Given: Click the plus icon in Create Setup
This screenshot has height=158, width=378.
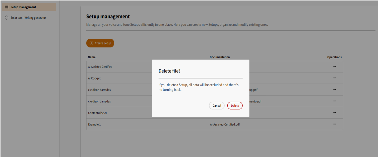Looking at the screenshot, I should (91, 43).
